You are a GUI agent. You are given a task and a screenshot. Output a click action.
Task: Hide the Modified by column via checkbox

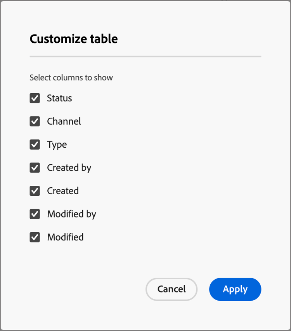tap(35, 214)
